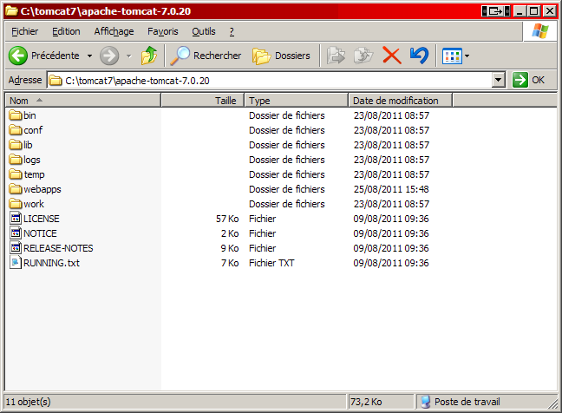Open the Fichier menu

click(x=25, y=31)
